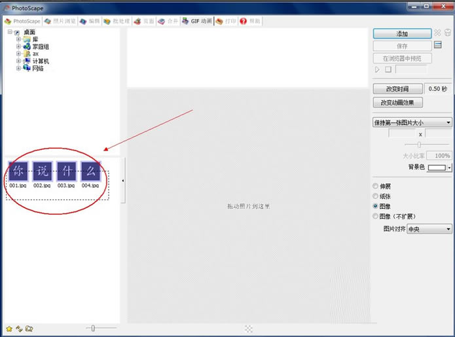
Task: Stop GIF preview with square button
Action: (x=388, y=69)
